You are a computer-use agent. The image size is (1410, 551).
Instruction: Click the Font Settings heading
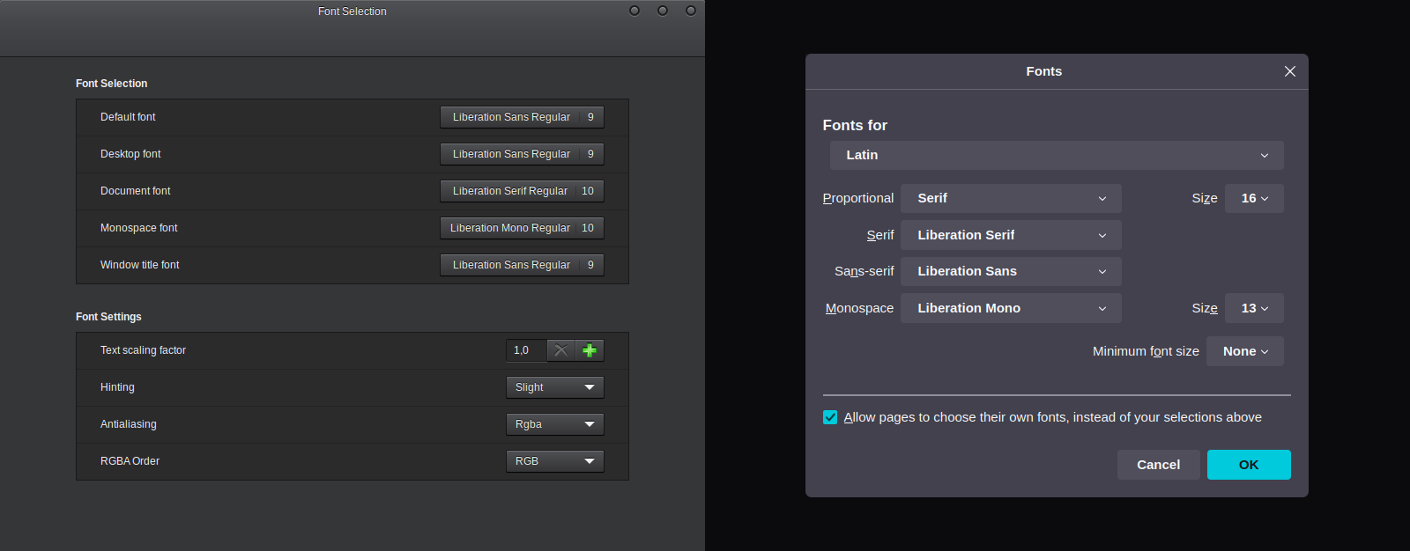[108, 317]
